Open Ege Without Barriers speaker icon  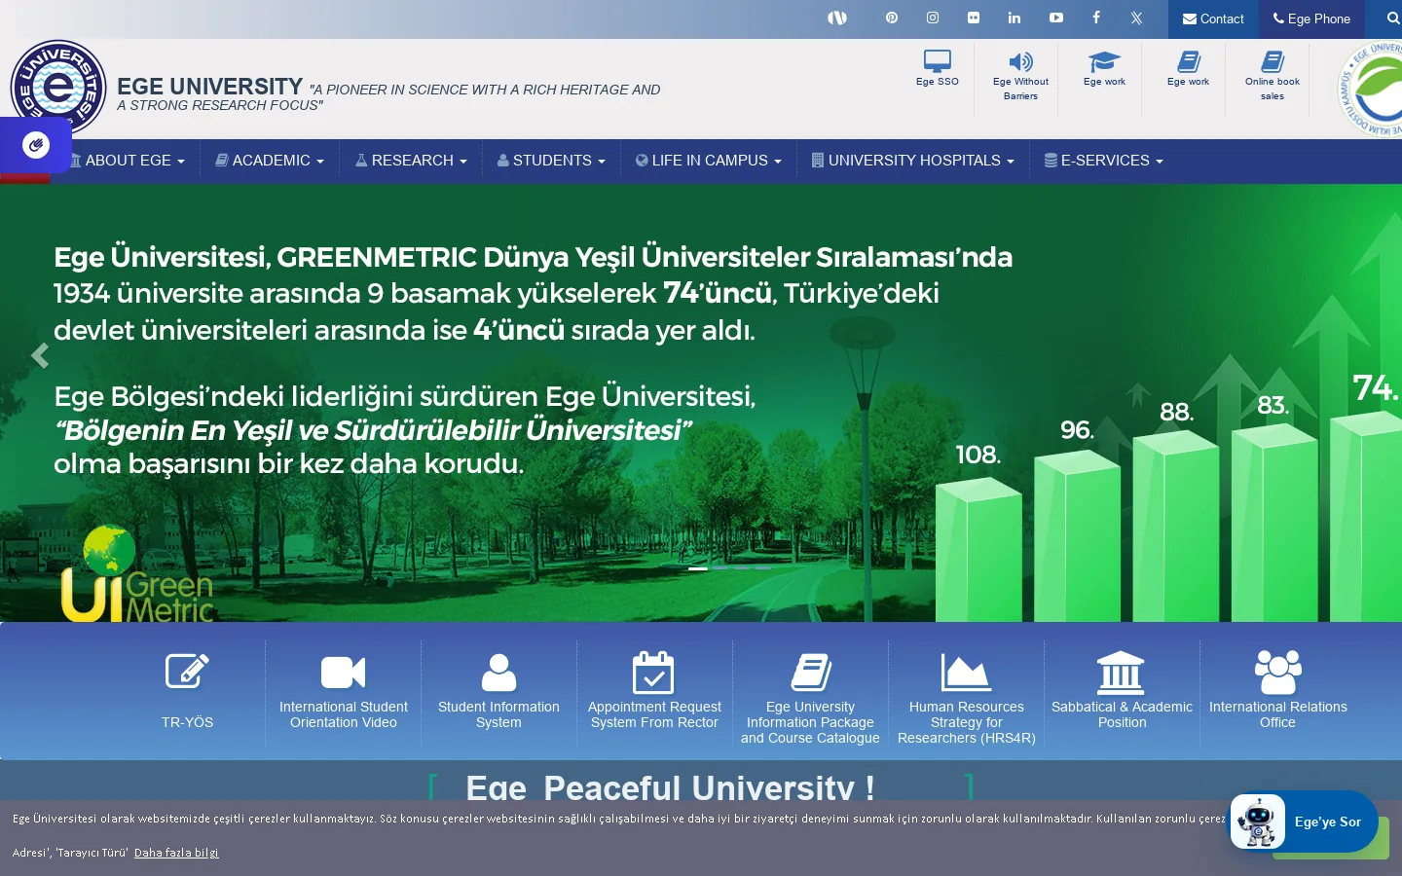[1020, 62]
